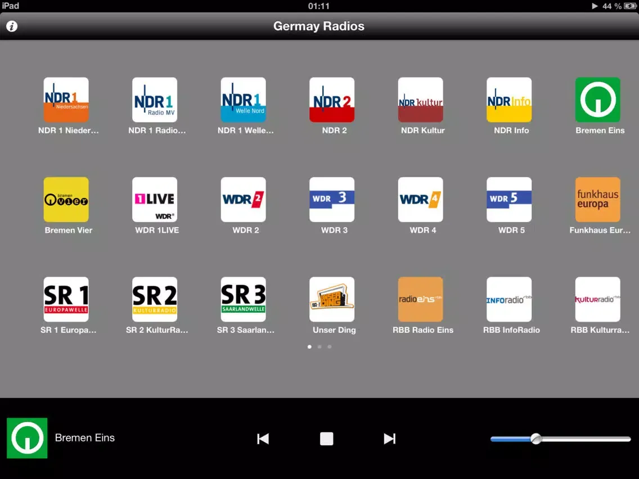The width and height of the screenshot is (639, 479).
Task: Open the WDR 5 station icon
Action: 509,200
